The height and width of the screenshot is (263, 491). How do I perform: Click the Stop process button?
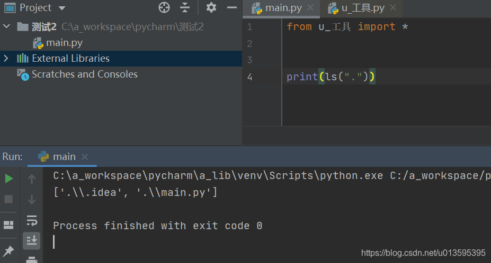9,199
